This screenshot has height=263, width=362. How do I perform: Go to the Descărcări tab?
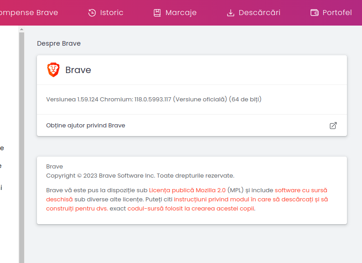(x=253, y=12)
